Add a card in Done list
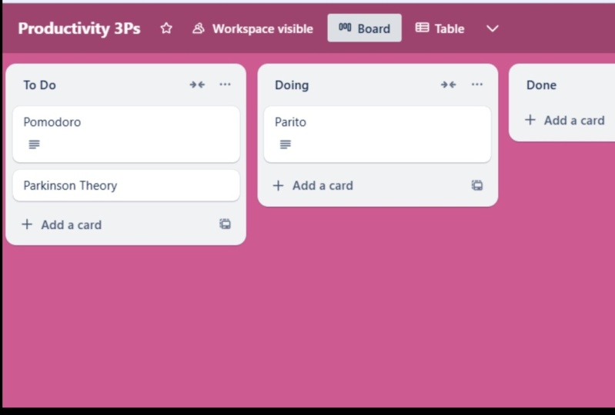Screen dimensions: 615x415 click(x=565, y=120)
